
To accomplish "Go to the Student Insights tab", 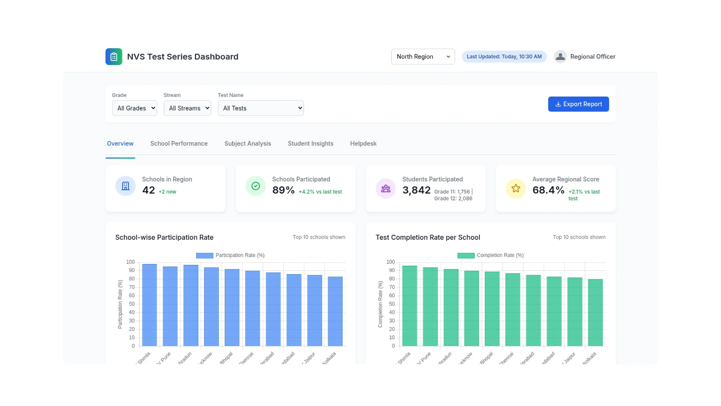I will 310,144.
